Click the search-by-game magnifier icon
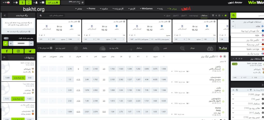The image size is (264, 120). coord(40,15)
